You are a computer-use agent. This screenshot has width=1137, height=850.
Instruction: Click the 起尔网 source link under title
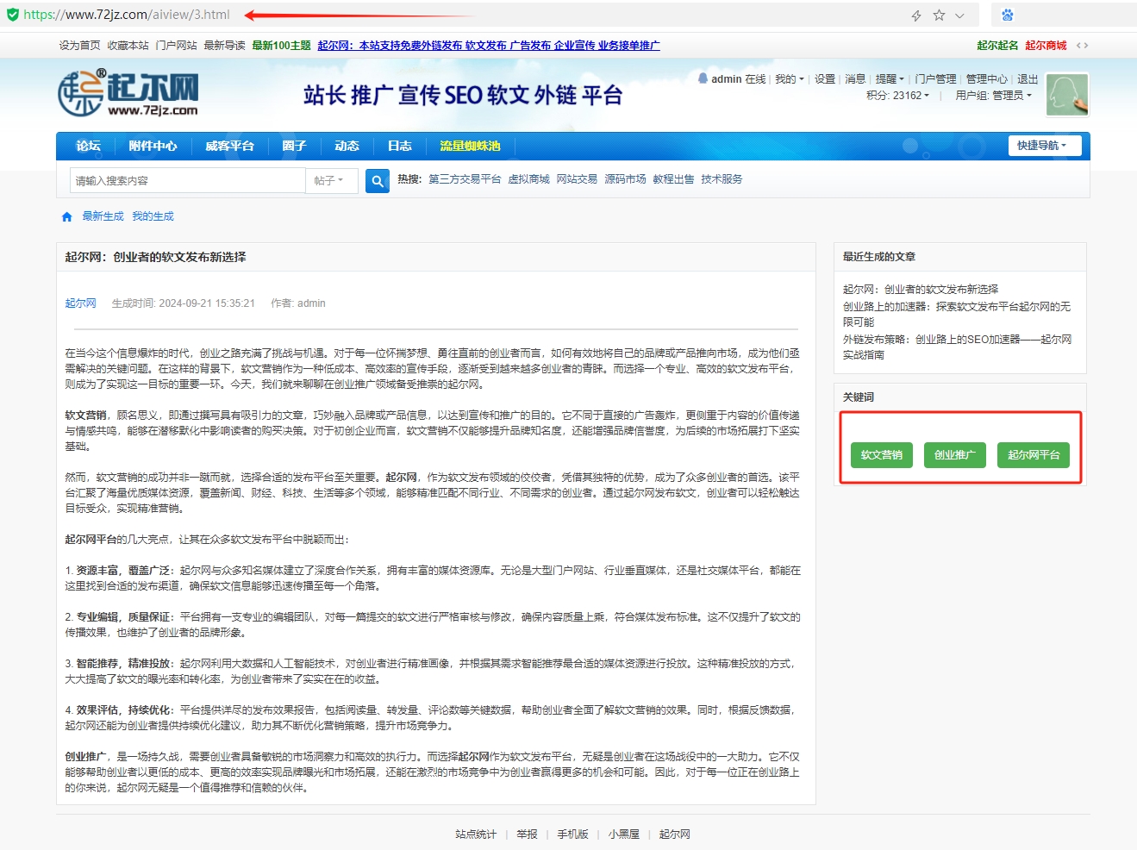point(80,303)
